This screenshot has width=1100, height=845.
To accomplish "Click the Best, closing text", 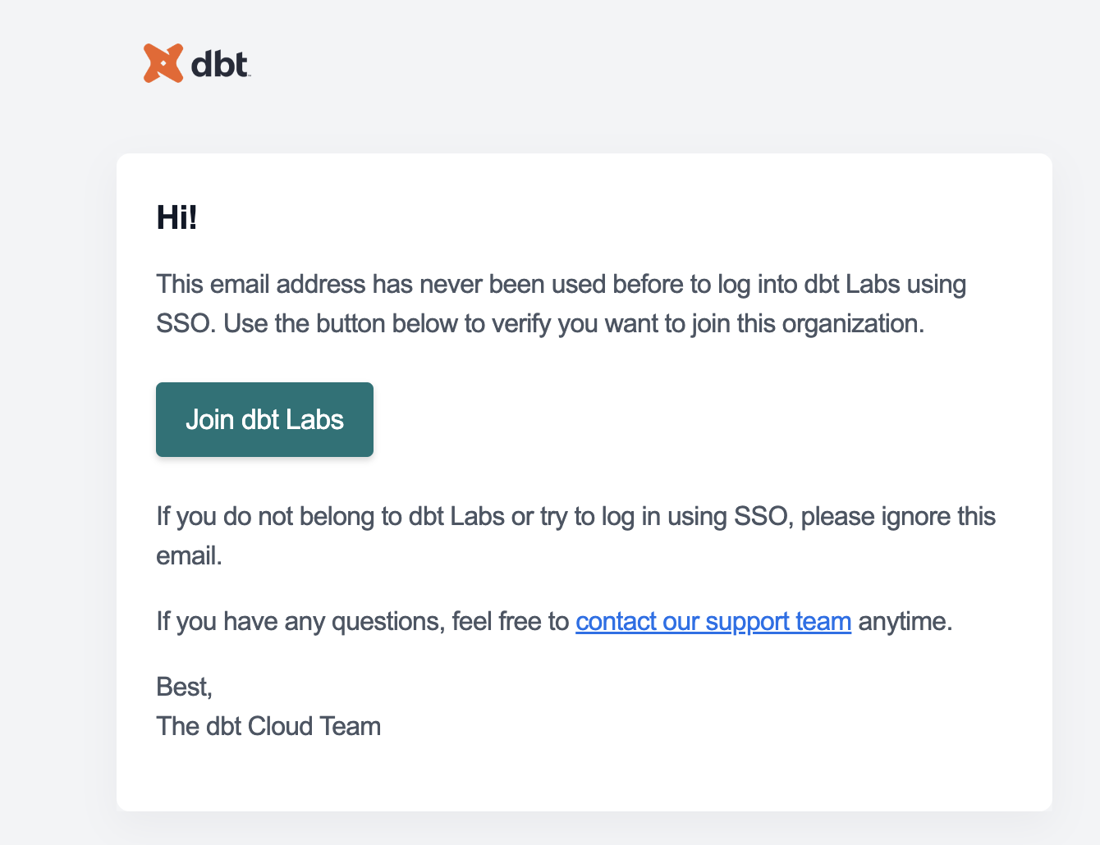I will (x=184, y=687).
